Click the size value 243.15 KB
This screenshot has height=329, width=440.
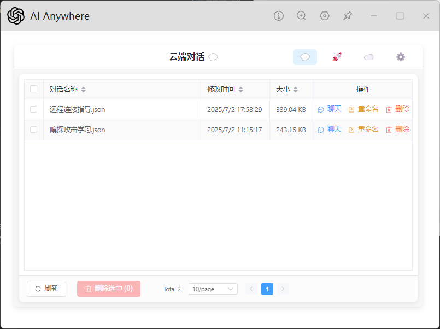tap(291, 130)
